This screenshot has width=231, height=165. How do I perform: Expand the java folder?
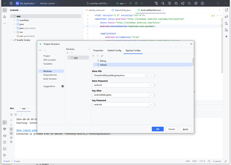click(14, 24)
